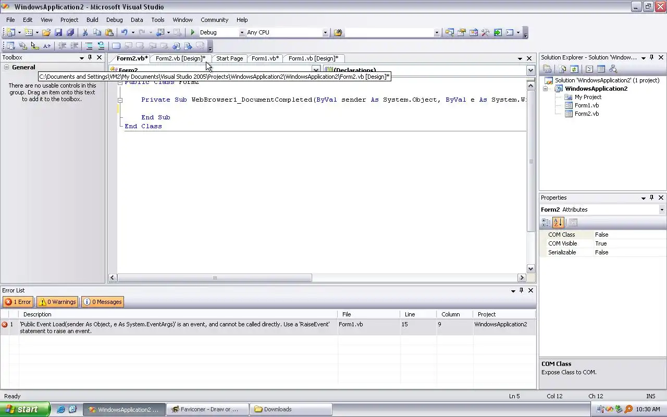Comment out the selected lines icon
667x417 pixels.
89,46
